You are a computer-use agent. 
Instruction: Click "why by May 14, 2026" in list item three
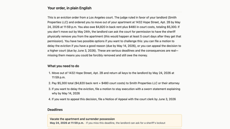(x=66, y=93)
